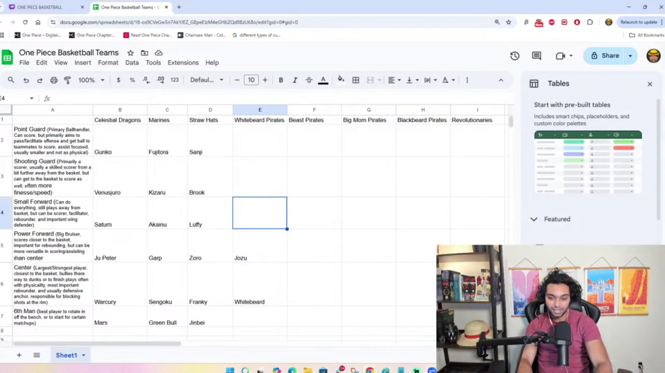Increase font size with plus button
This screenshot has width=665, height=373.
pos(265,80)
